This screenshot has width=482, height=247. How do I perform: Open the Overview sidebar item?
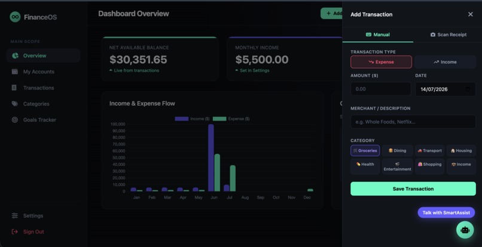43,55
